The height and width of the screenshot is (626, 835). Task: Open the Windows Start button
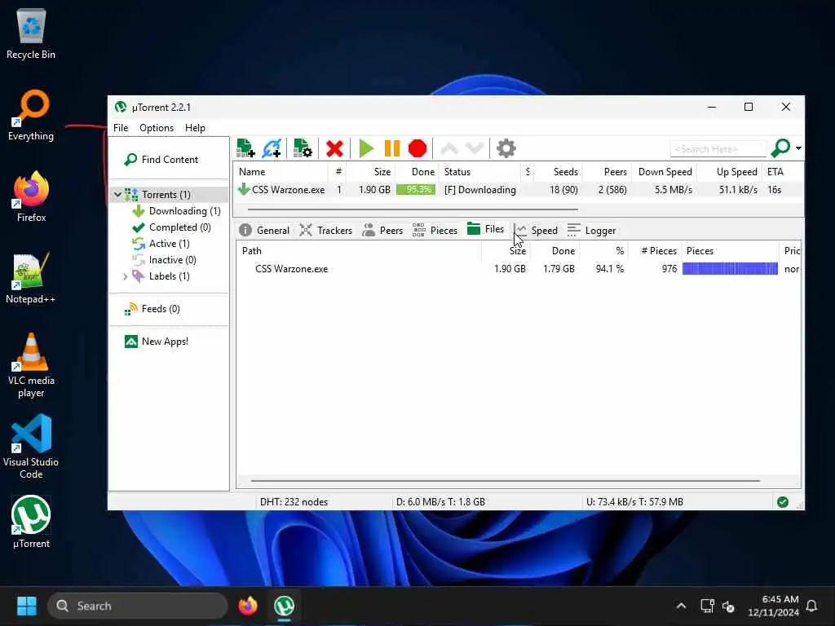[x=27, y=606]
